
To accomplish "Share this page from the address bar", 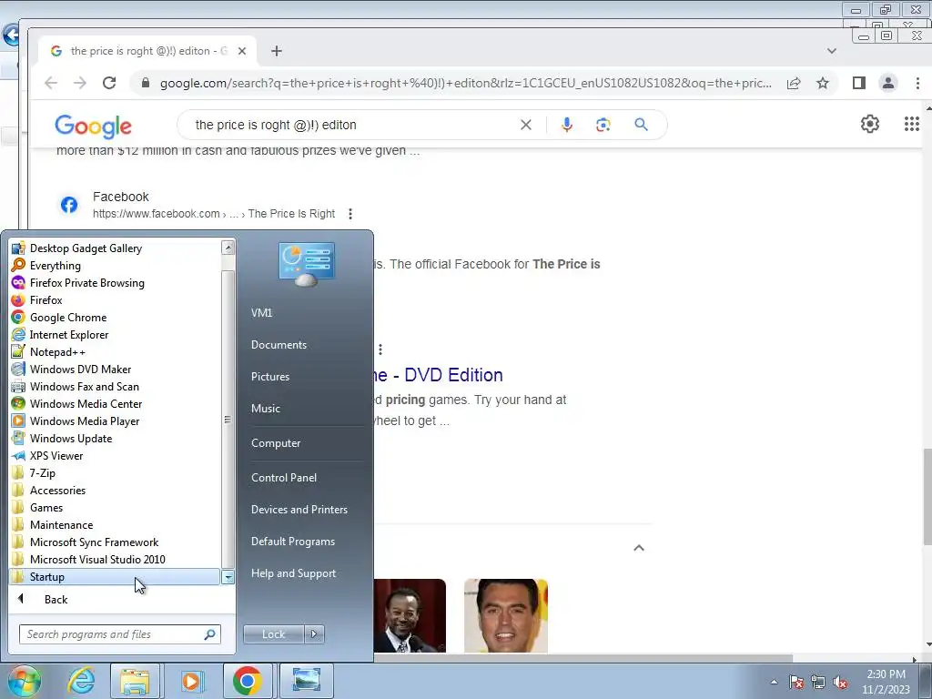I will click(794, 83).
